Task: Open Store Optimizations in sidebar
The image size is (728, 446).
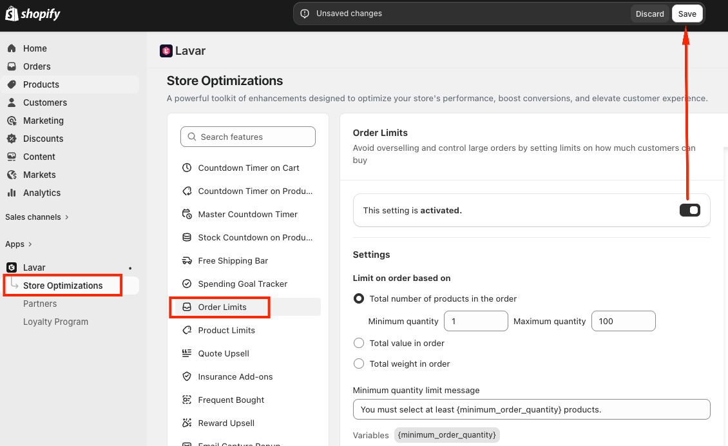Action: (62, 286)
